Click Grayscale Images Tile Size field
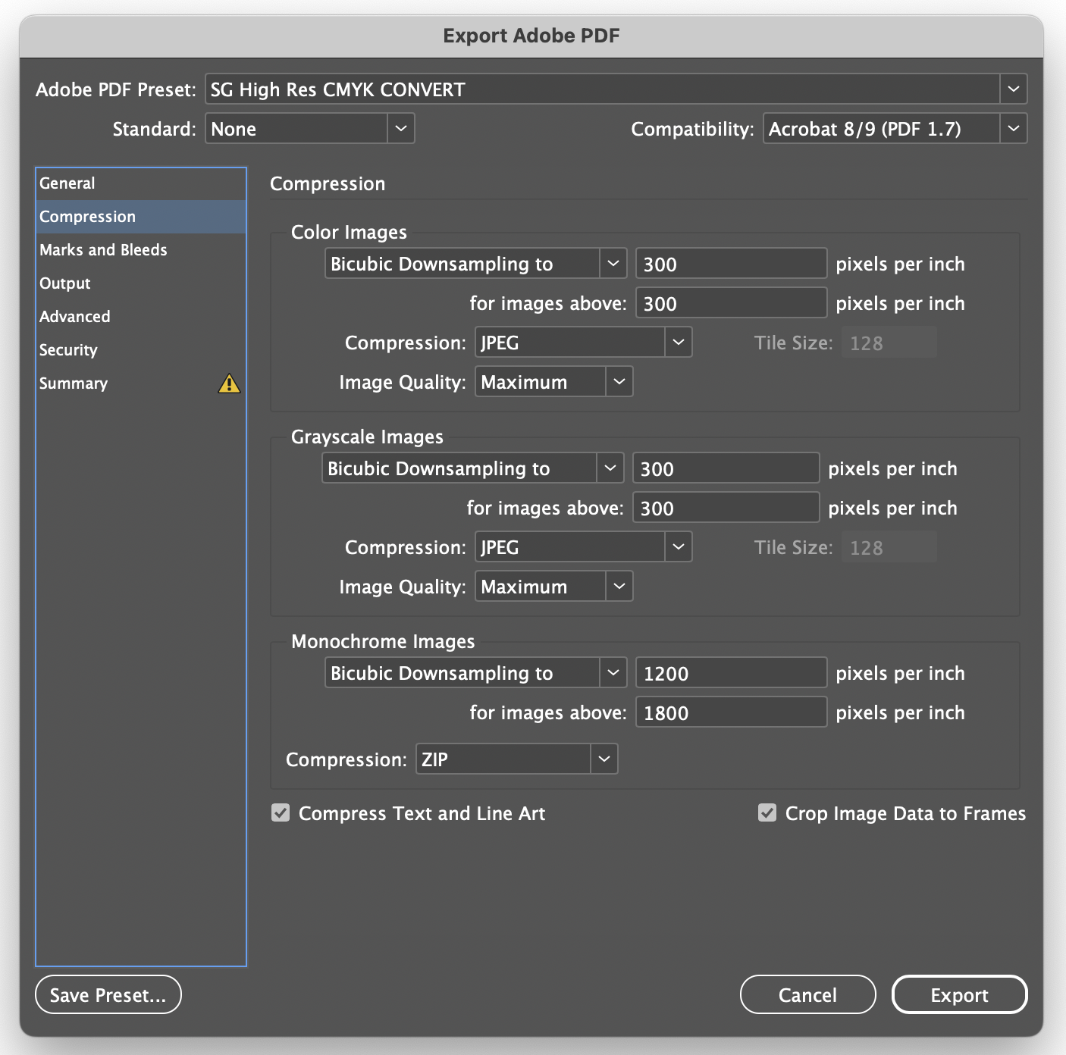 click(x=889, y=547)
